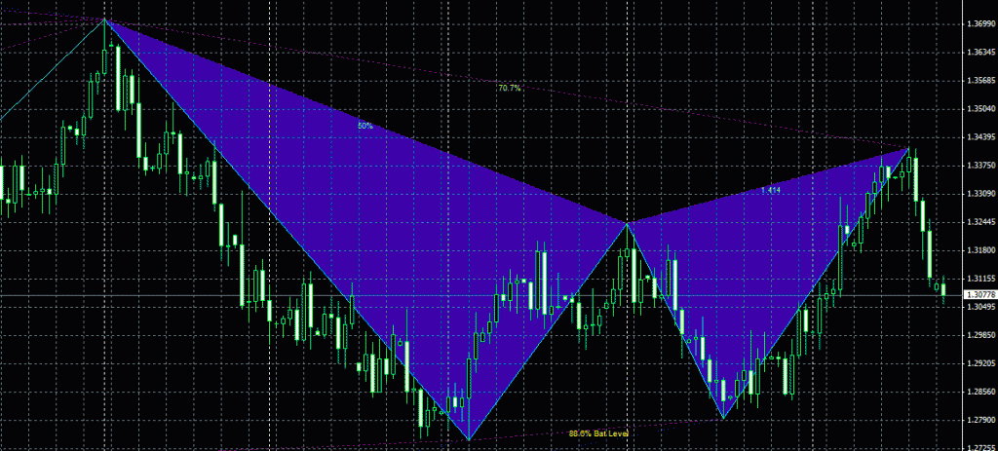Click the 1.31155 price axis label
The image size is (998, 451).
pyautogui.click(x=980, y=279)
